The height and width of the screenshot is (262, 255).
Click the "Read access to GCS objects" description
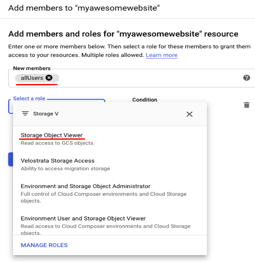click(57, 143)
